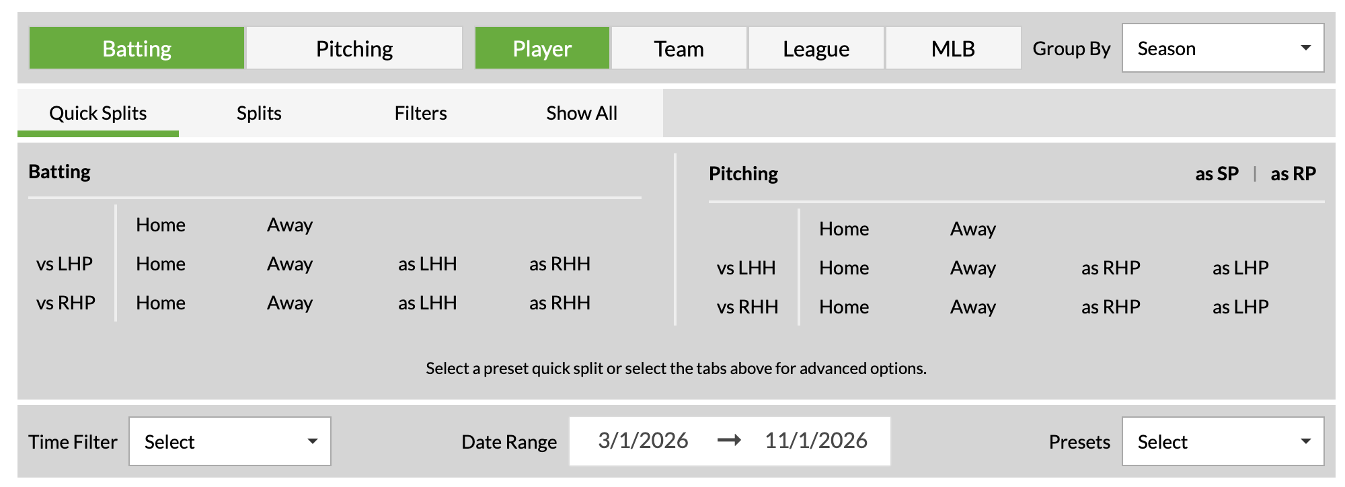Select the Batting toggle button

click(137, 48)
